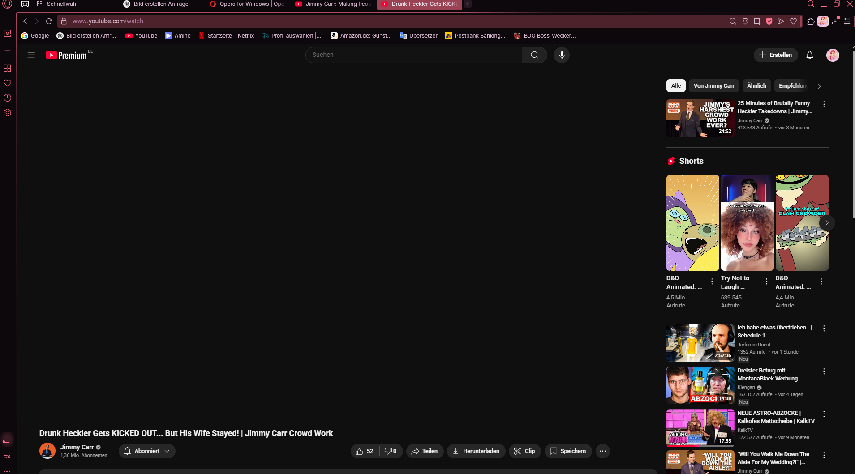
Task: Click the pin icon in the address bar
Action: [x=745, y=21]
